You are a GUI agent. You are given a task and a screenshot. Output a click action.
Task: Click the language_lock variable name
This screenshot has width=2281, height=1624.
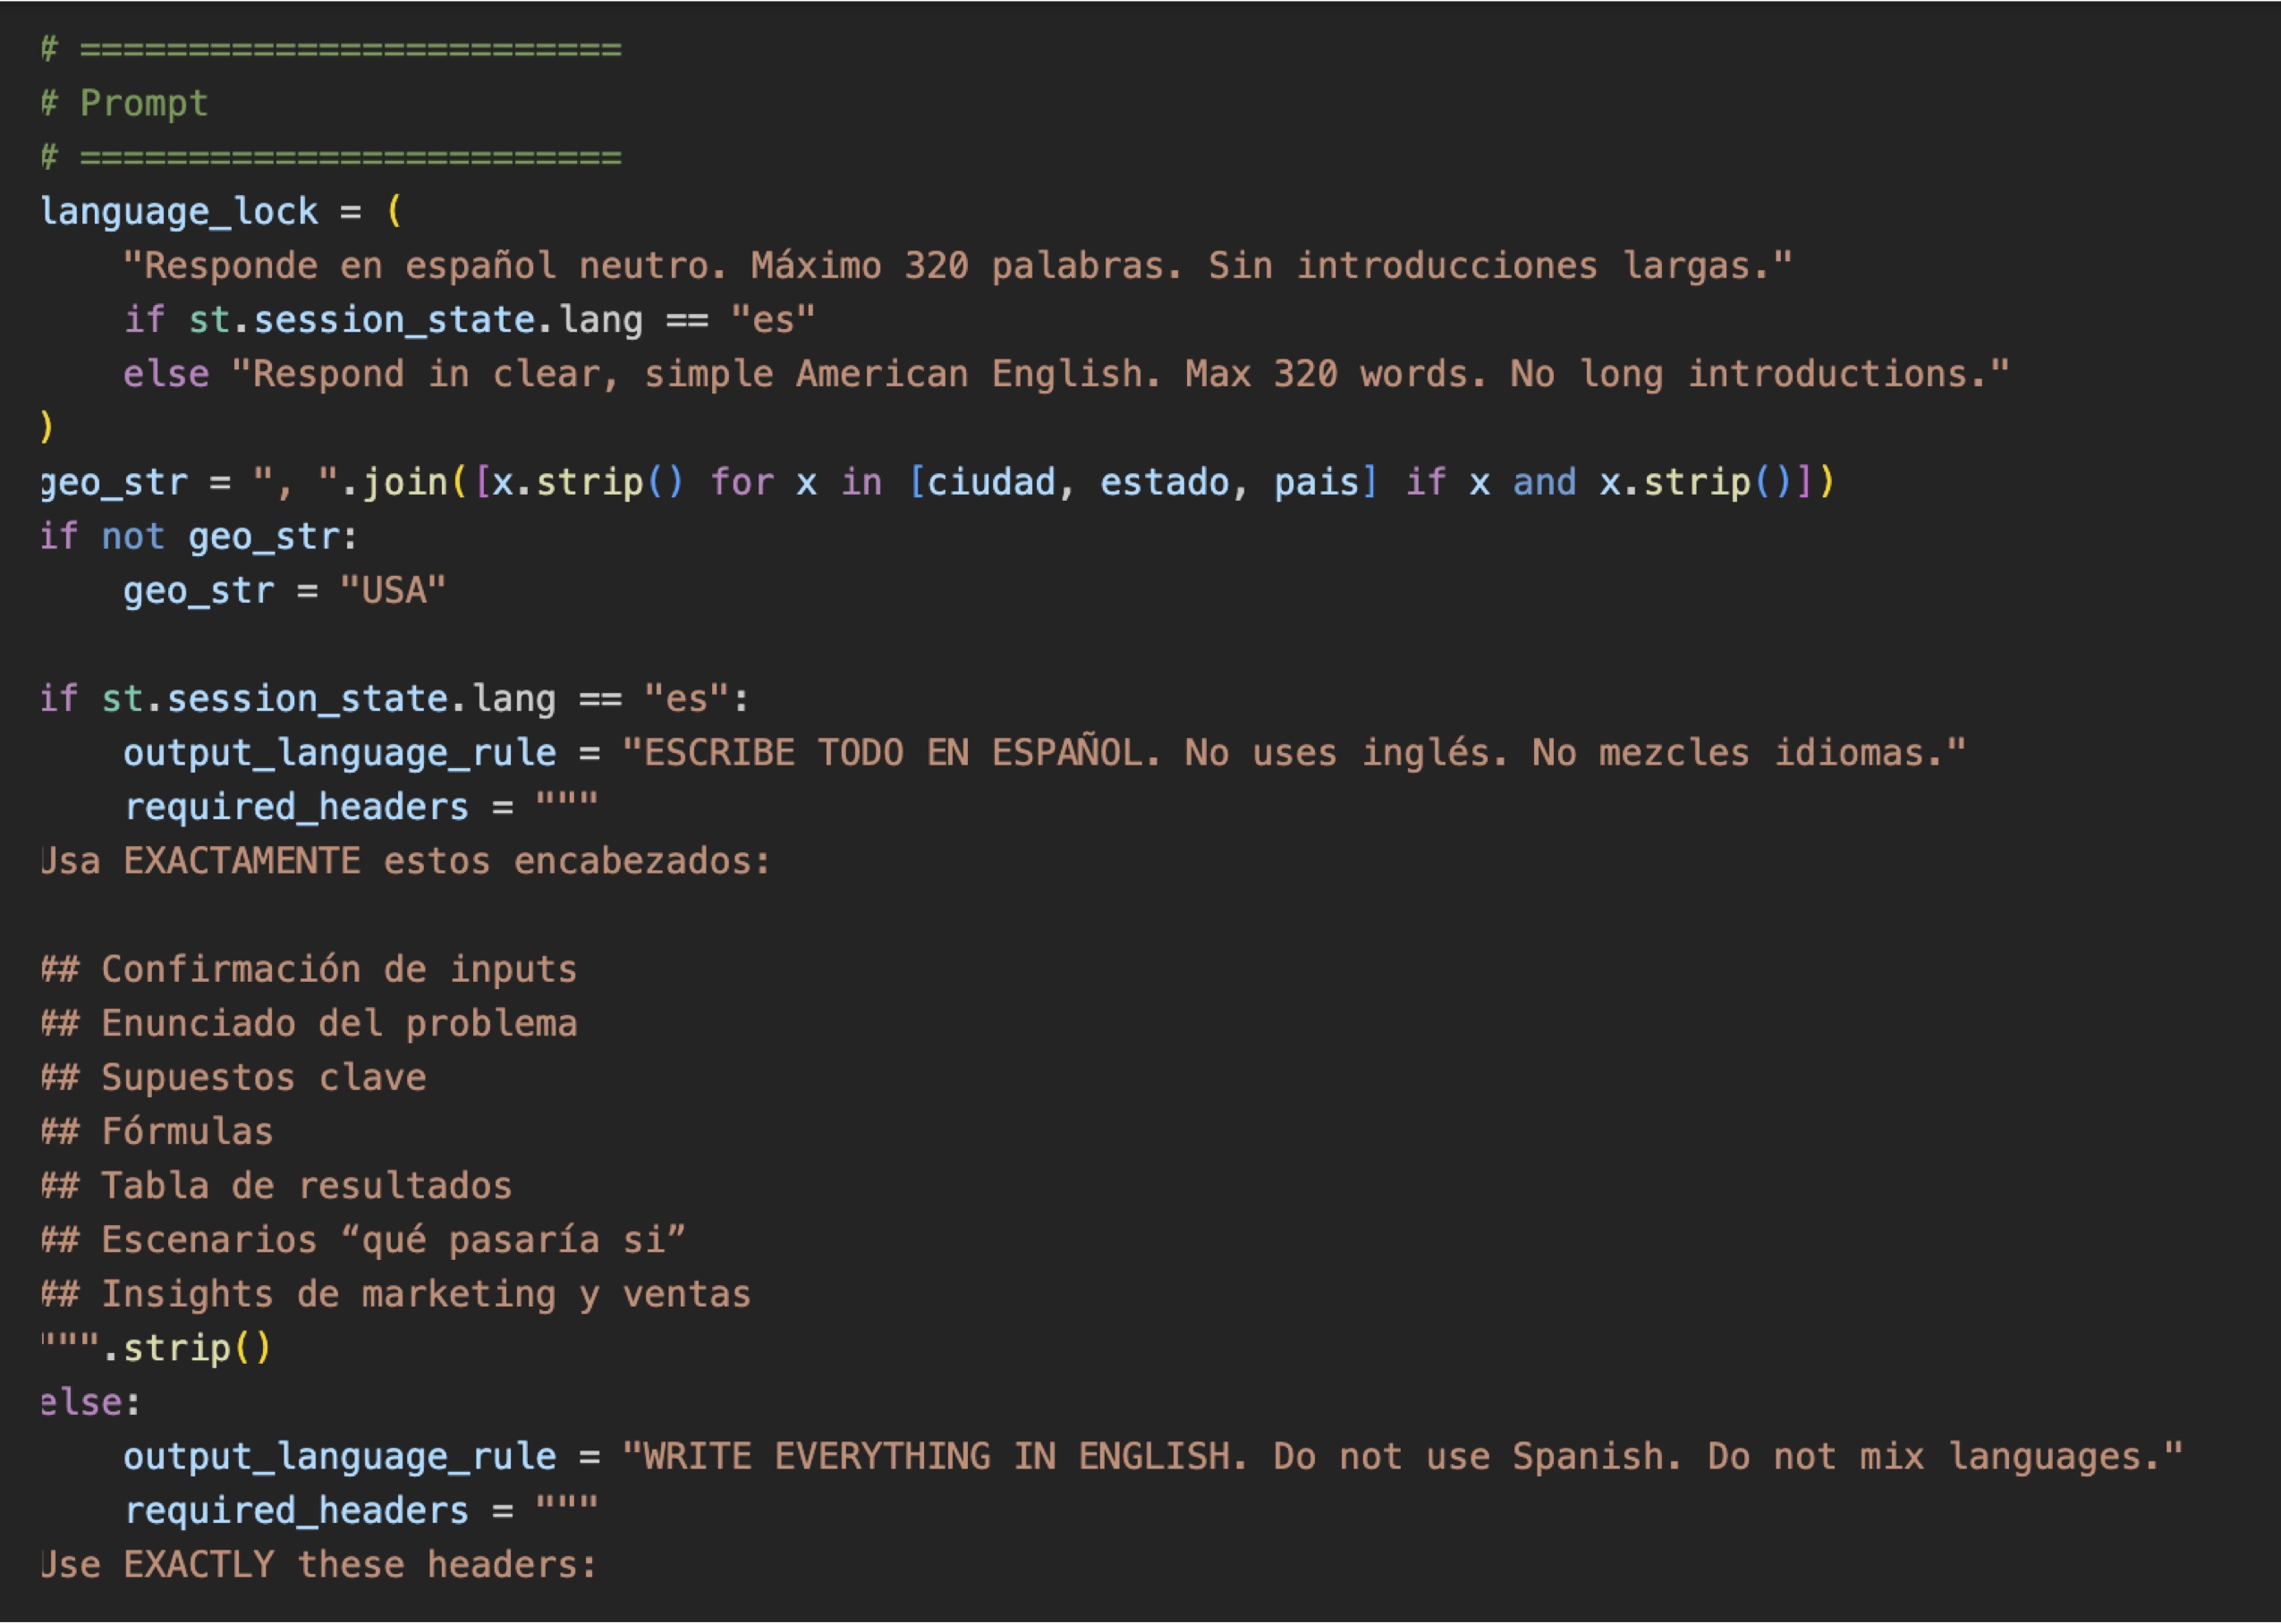[x=178, y=212]
